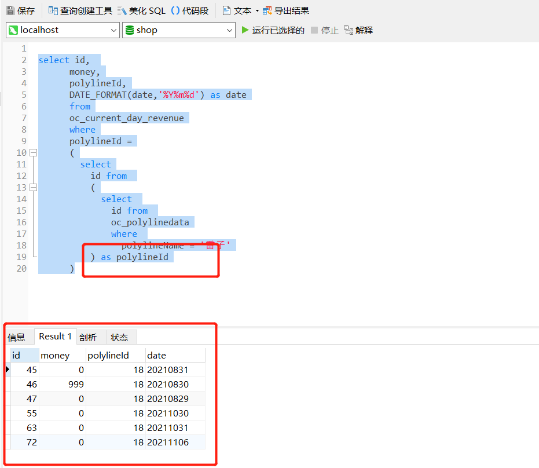Screen dimensions: 539x468
Task: Open the 文本 dropdown arrow
Action: [256, 10]
